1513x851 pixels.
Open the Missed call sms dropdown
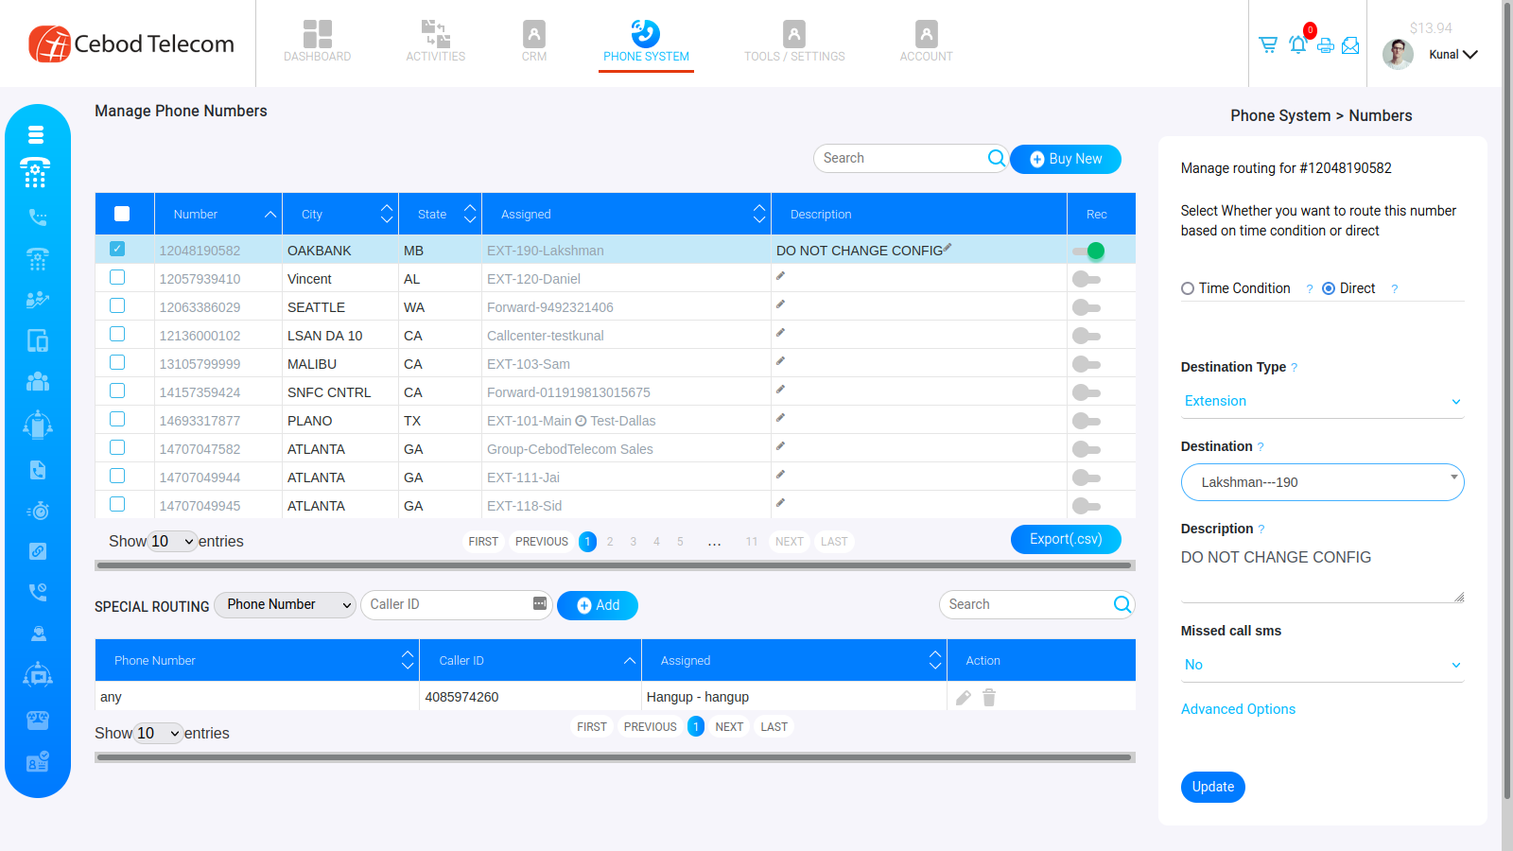coord(1322,665)
